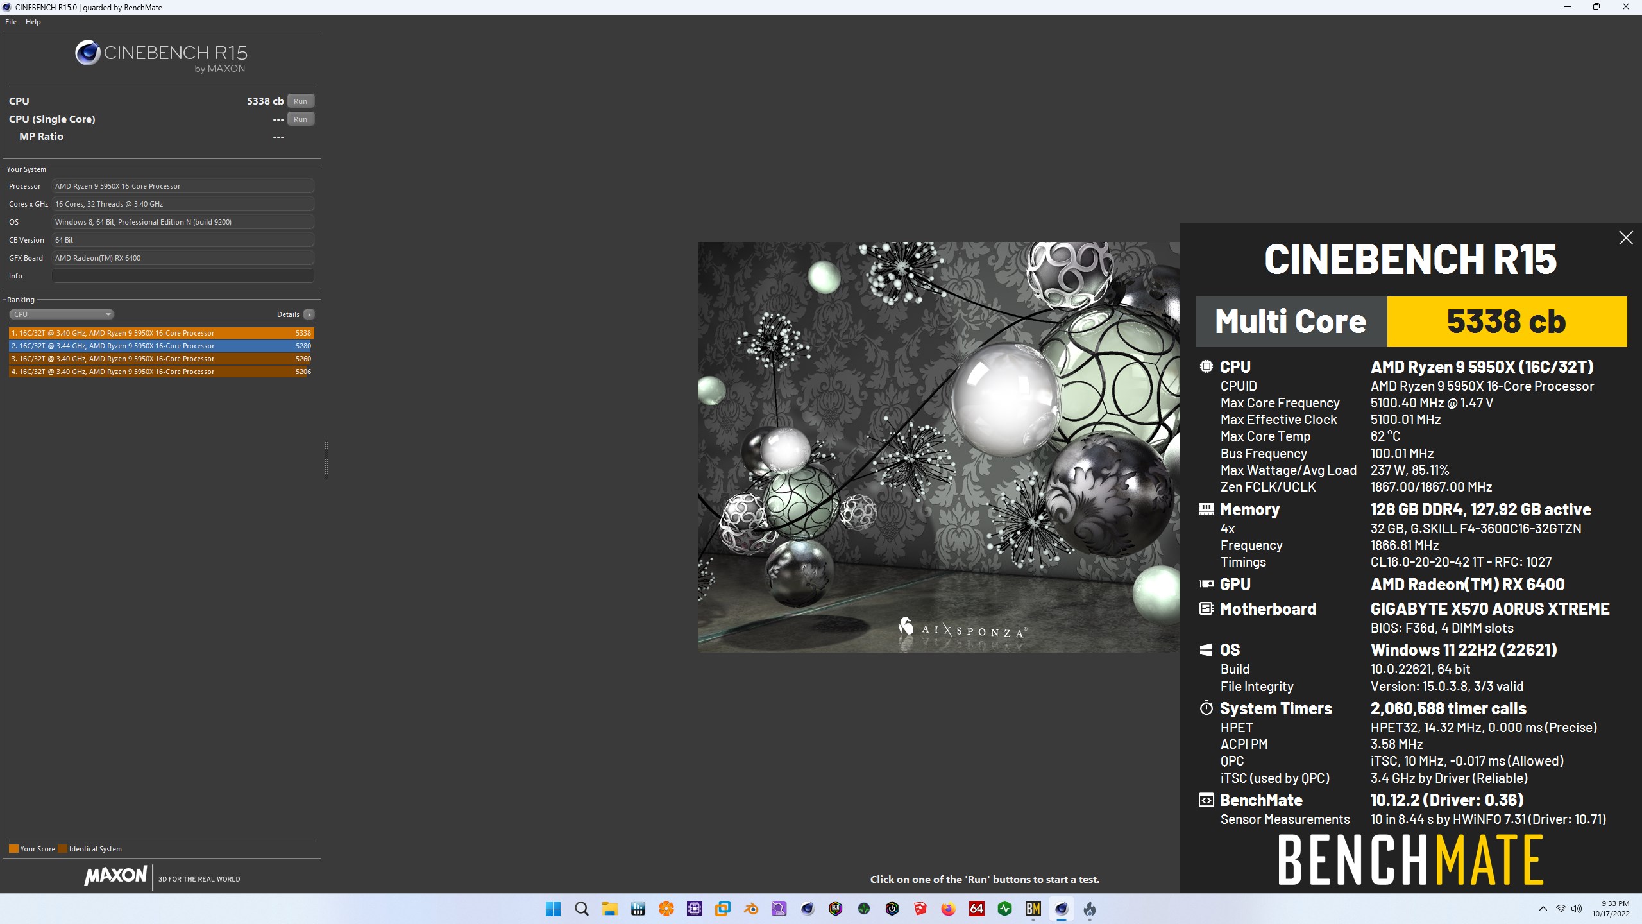Open SketchUp from taskbar

(920, 909)
